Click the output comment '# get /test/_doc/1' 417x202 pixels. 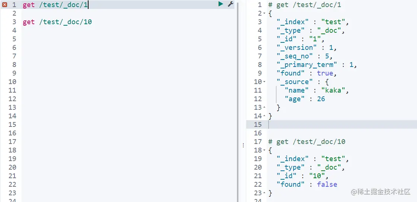click(x=305, y=5)
